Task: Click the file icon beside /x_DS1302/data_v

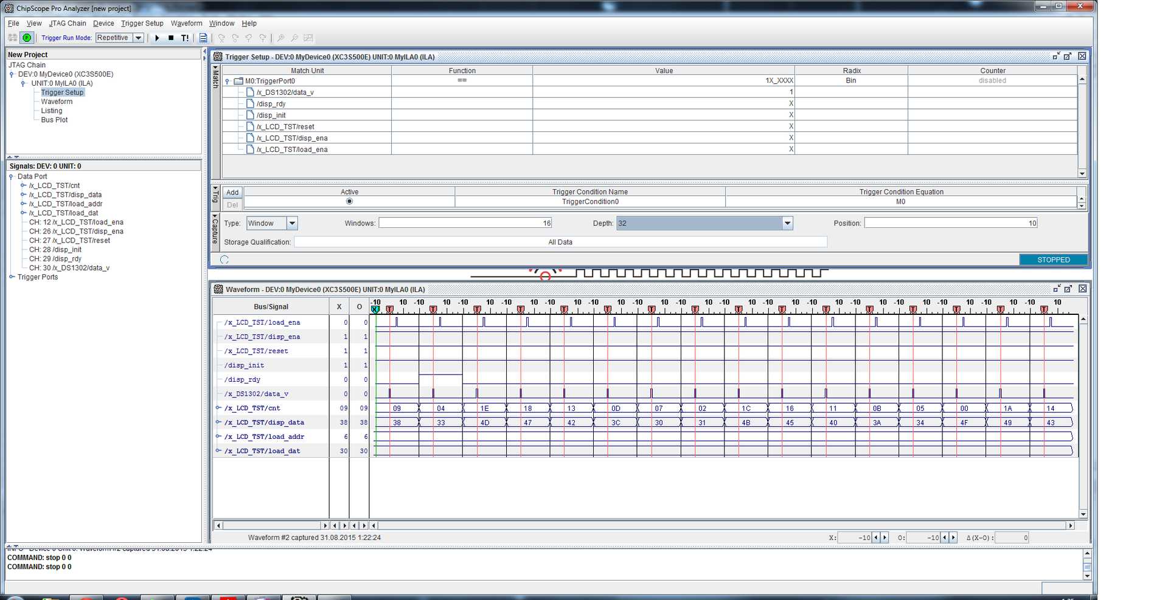Action: pos(250,92)
